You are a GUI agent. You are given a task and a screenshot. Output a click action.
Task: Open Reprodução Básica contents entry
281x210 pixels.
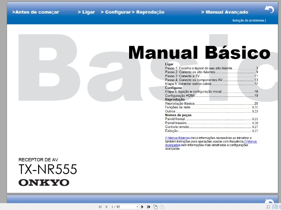tap(212, 103)
